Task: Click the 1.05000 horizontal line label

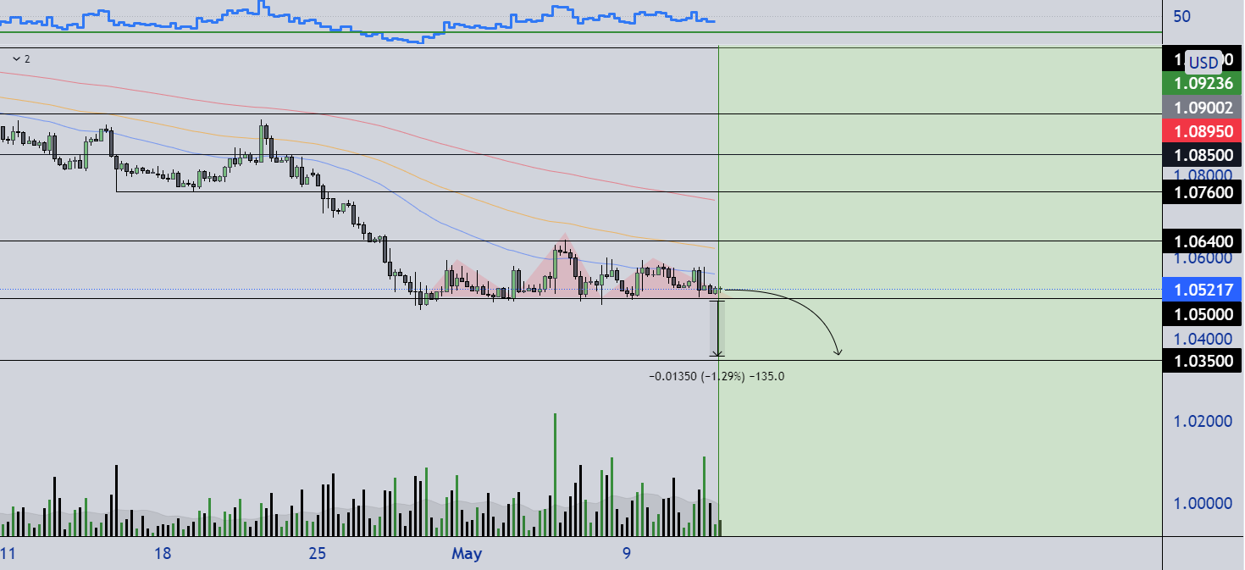Action: point(1203,314)
